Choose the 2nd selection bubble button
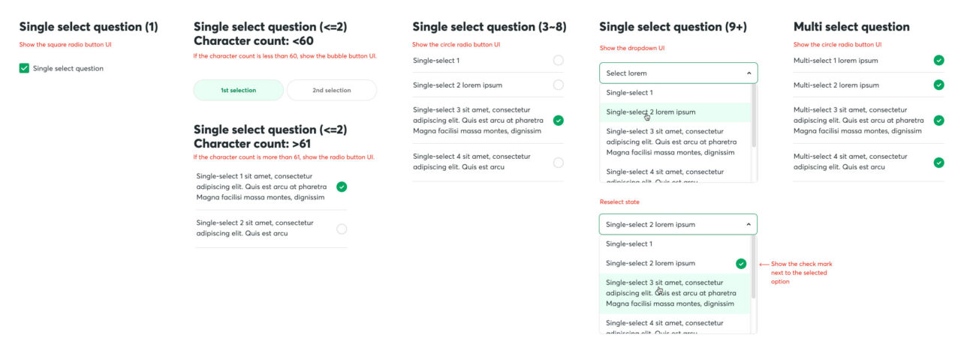This screenshot has height=353, width=961. (332, 90)
